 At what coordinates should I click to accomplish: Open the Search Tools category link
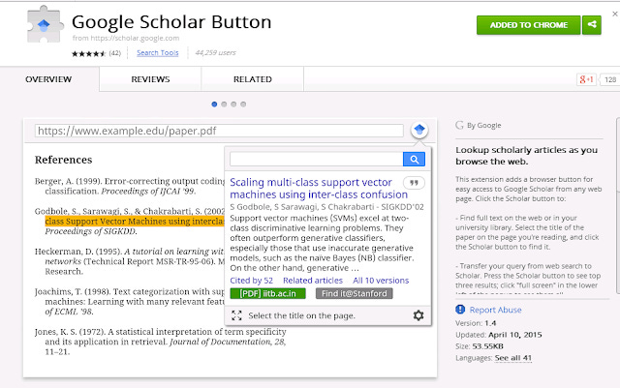tap(157, 53)
